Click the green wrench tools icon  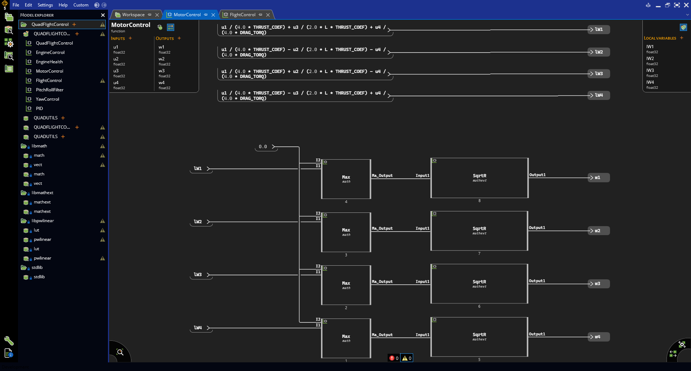click(9, 340)
